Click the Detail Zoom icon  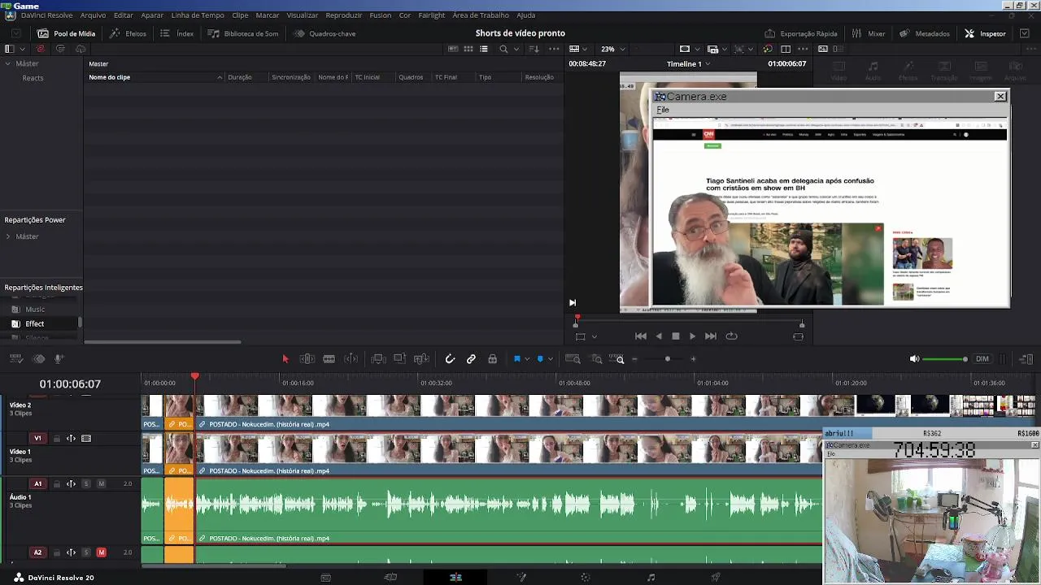tap(597, 358)
